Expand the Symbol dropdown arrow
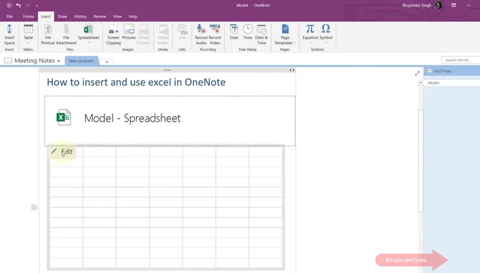The image size is (480, 273). click(x=325, y=43)
